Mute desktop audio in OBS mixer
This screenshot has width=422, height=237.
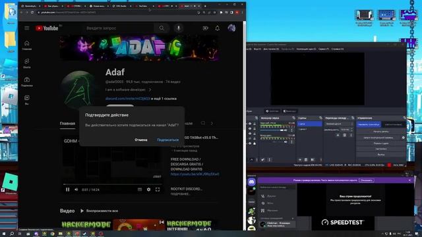286,130
